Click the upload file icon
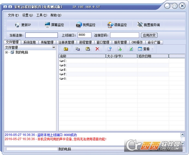The height and width of the screenshot is (155, 189). (x=110, y=49)
